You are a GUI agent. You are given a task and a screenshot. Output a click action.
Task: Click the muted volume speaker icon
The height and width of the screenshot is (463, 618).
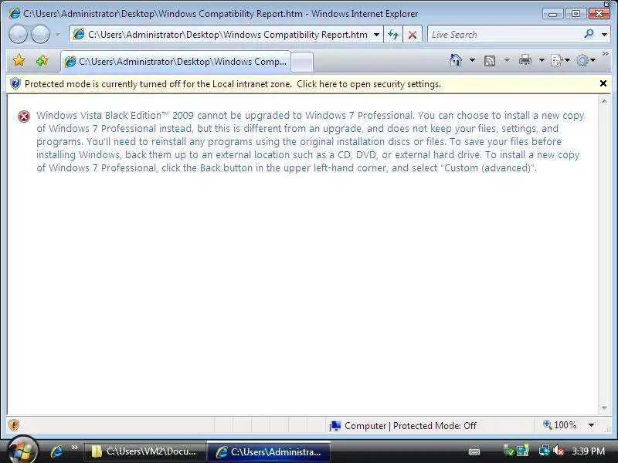pyautogui.click(x=559, y=451)
